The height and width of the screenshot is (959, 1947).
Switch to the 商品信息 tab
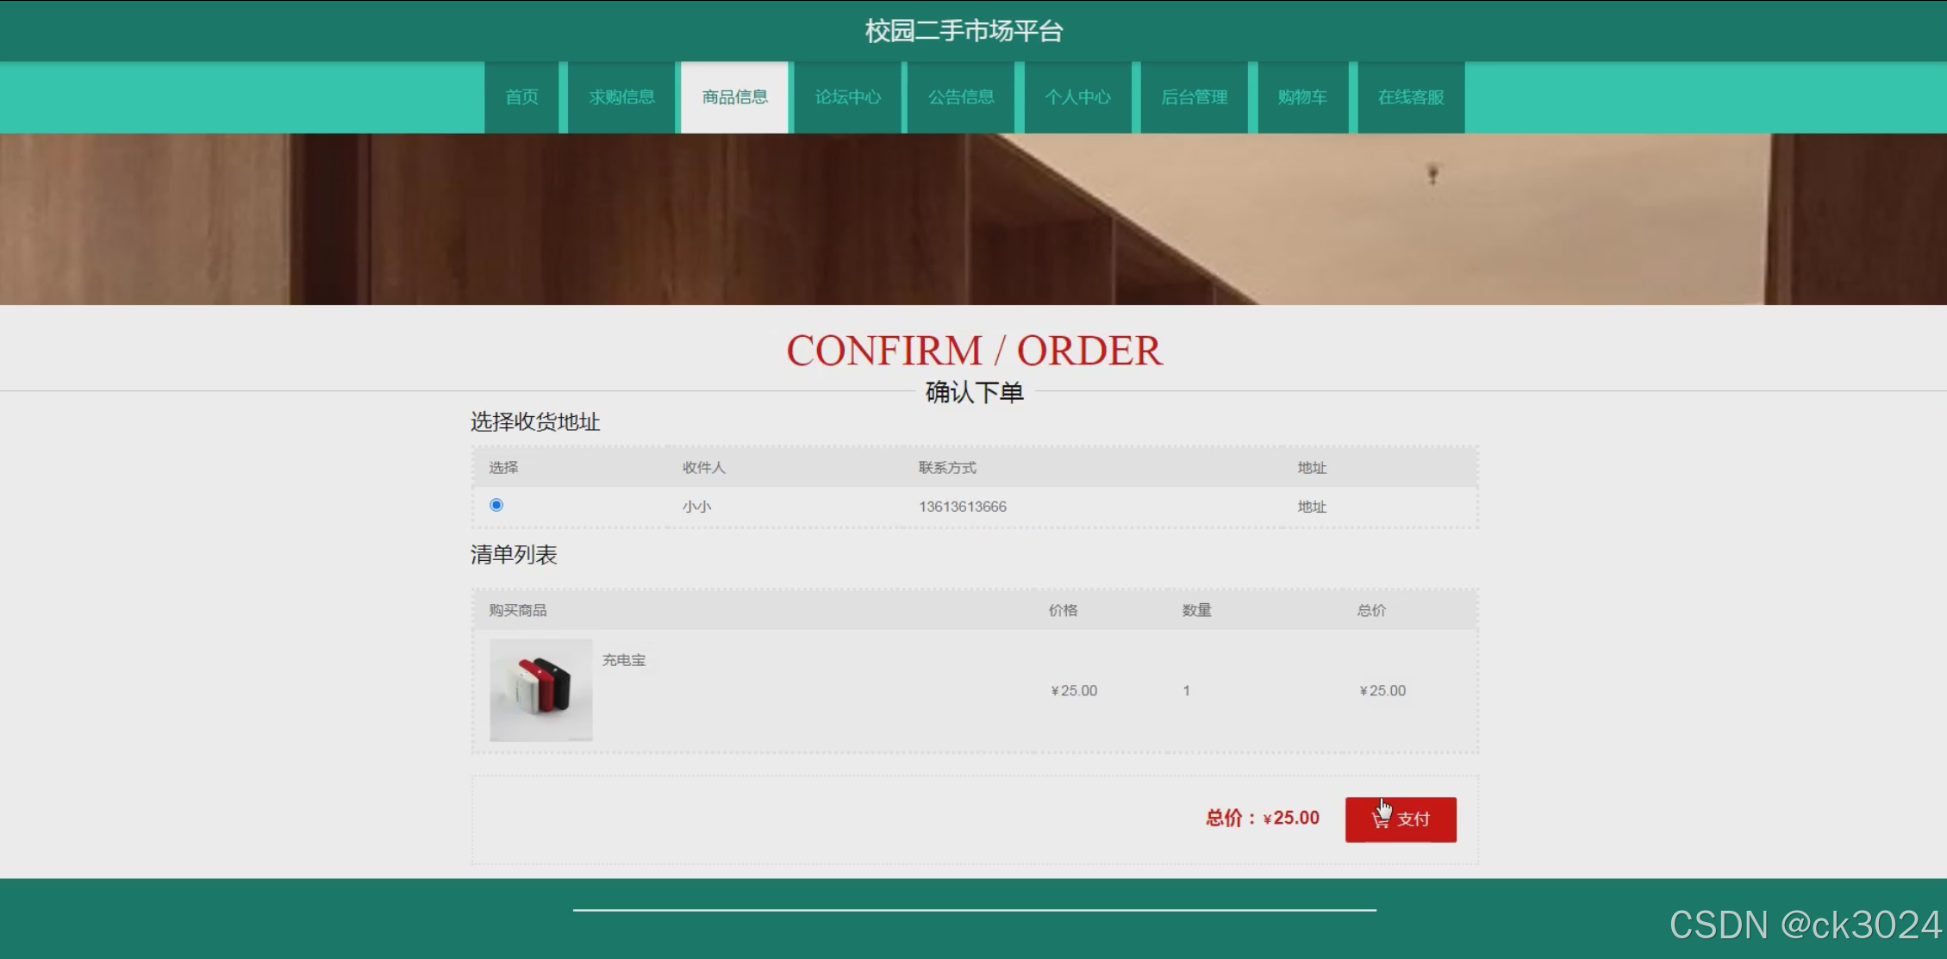coord(734,97)
